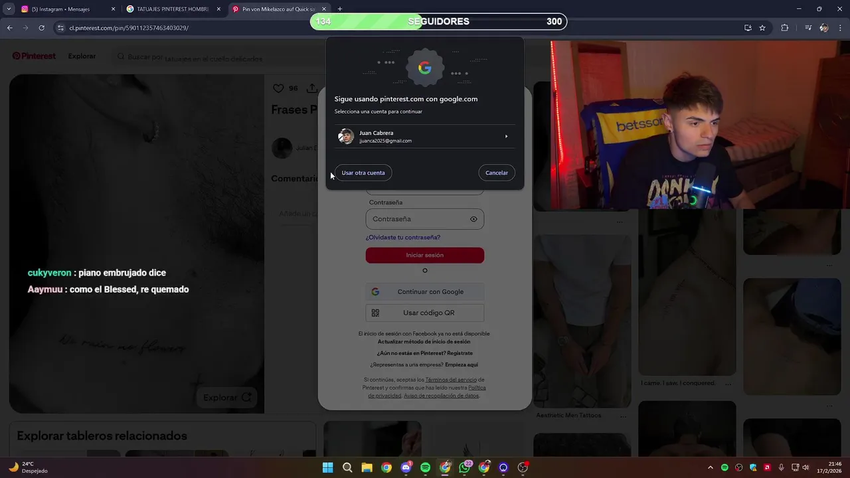Share the pin with the upload icon
Screen dimensions: 850x478
pyautogui.click(x=311, y=88)
